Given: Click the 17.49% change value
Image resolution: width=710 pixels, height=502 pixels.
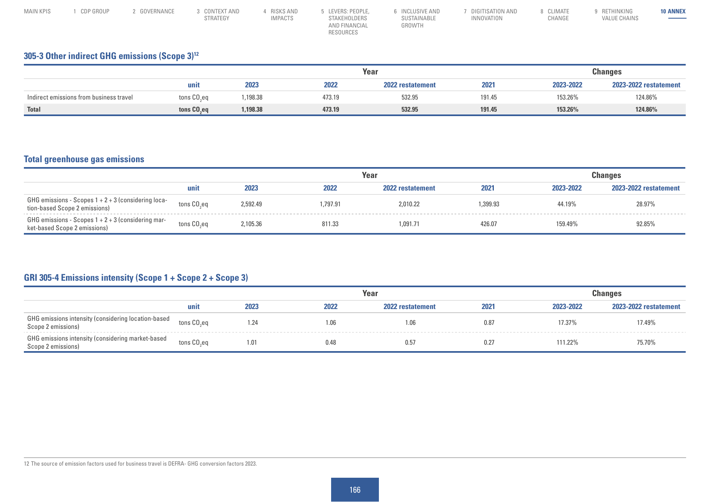Looking at the screenshot, I should 646,322.
